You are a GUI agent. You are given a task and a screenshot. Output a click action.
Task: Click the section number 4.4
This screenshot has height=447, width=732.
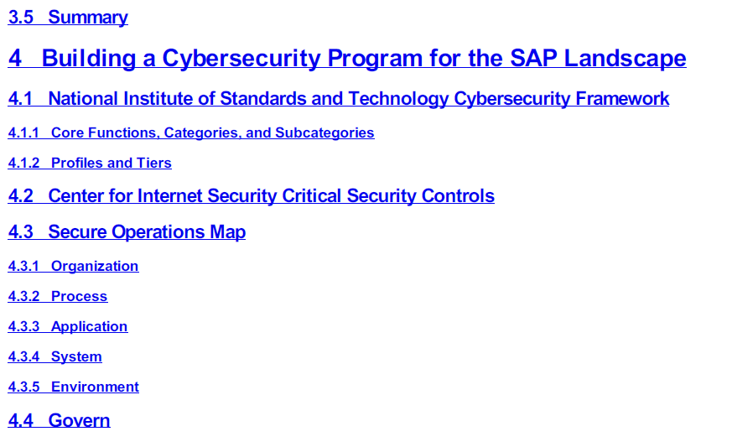click(x=20, y=421)
